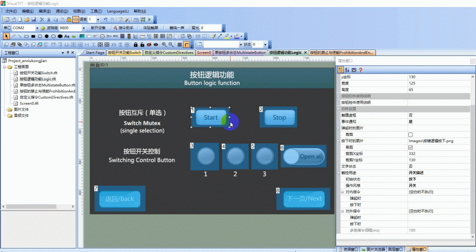Select 自定义指令CustomDirectives.tft in project tree
The height and width of the screenshot is (252, 476).
click(x=47, y=97)
